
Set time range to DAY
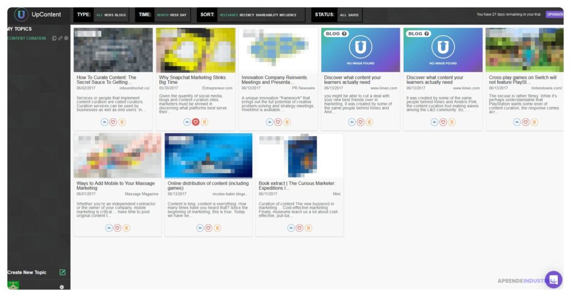[183, 15]
